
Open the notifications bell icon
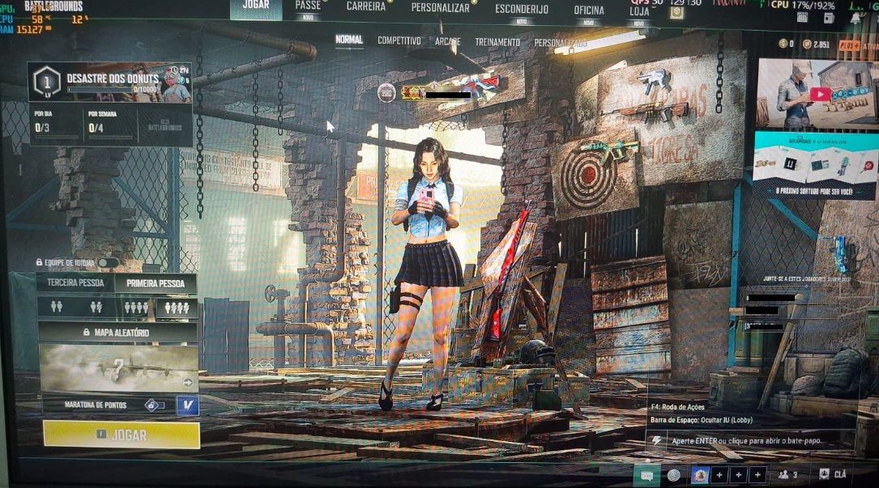point(856,19)
